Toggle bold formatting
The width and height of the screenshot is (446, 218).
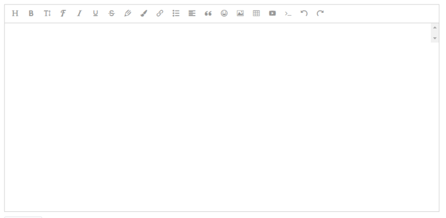(x=31, y=13)
